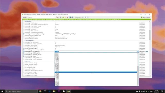Screen dimensions: 165x93
Task: Click the reset value button beside 0x00000018
Action: pos(147,51)
